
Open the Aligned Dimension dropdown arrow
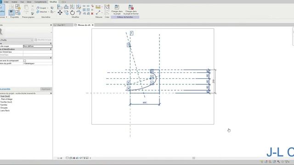pyautogui.click(x=102, y=7)
